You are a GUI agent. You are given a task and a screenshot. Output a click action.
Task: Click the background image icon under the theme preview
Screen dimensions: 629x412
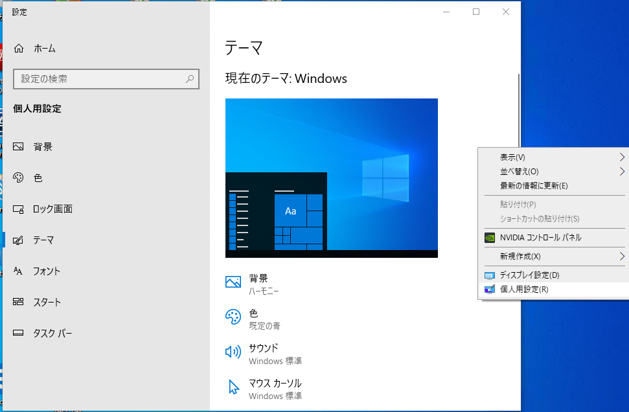point(233,282)
